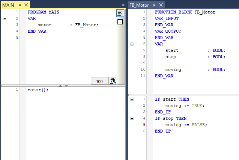Collapse the IF start THEN block

point(132,99)
